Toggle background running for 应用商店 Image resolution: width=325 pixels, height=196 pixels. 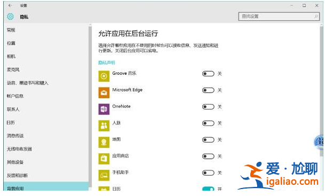click(x=208, y=156)
